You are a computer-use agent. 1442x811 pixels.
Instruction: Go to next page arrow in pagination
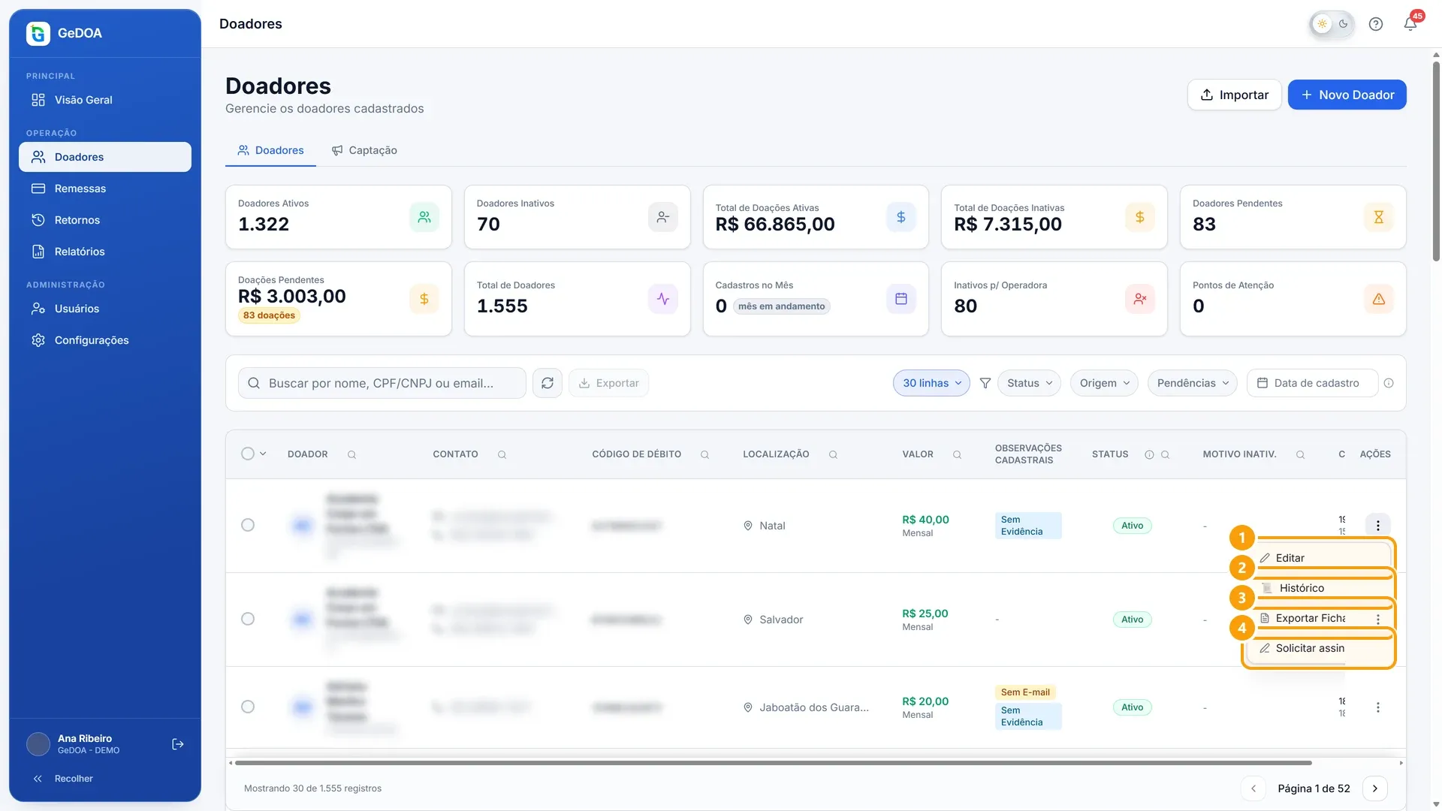1374,788
